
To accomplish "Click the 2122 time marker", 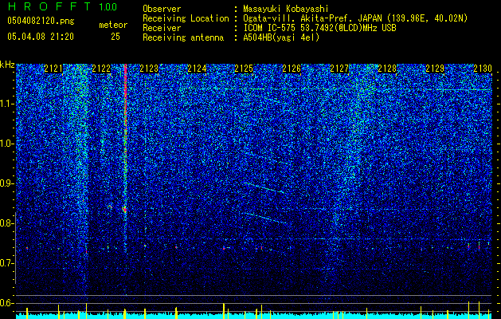I will click(x=101, y=69).
